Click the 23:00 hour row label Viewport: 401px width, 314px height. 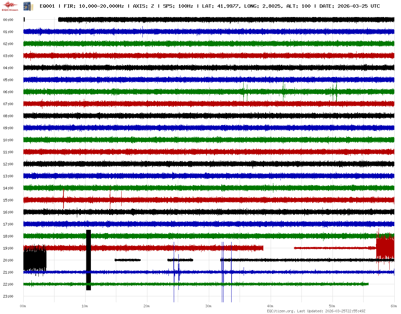[8, 296]
